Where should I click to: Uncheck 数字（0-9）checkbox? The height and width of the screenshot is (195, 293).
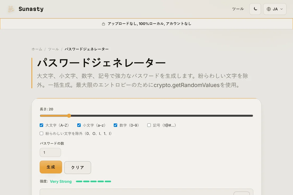pos(116,125)
